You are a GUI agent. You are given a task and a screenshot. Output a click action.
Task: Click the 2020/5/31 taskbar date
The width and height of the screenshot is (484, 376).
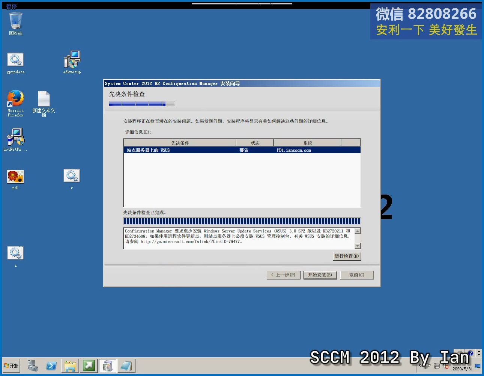click(463, 369)
